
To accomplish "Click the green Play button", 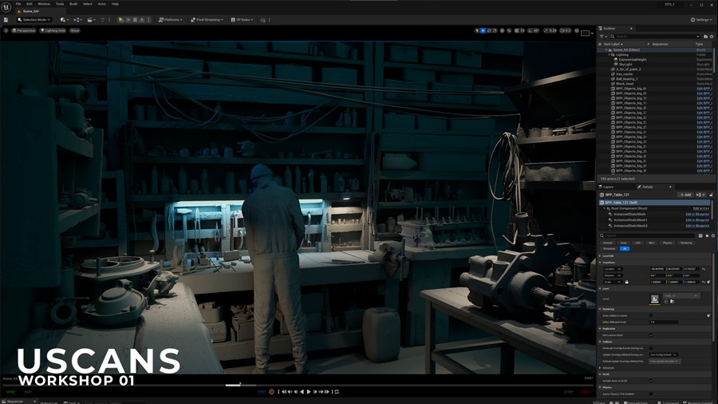I will (x=120, y=20).
